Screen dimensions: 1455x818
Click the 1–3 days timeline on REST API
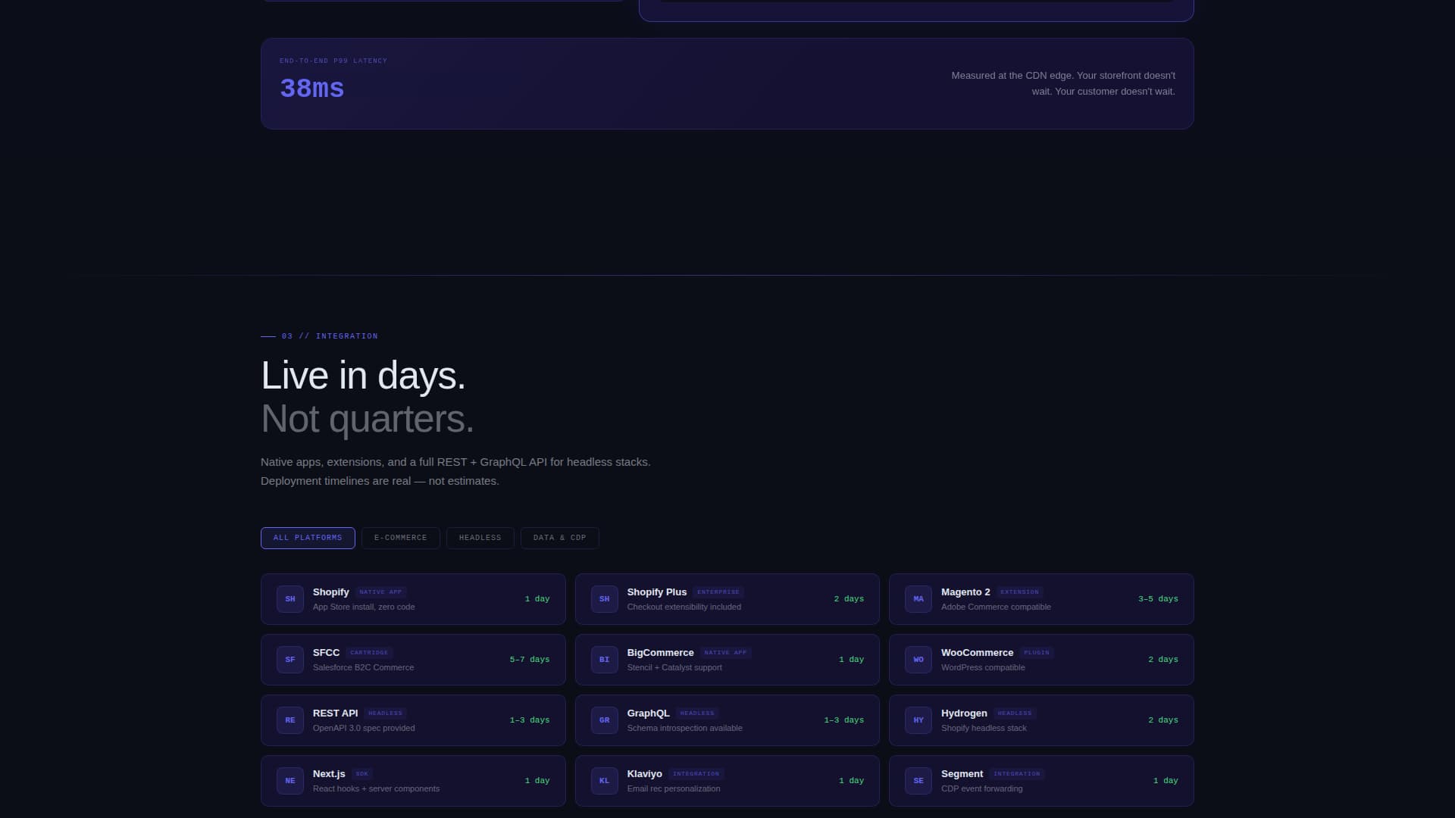[x=530, y=720]
